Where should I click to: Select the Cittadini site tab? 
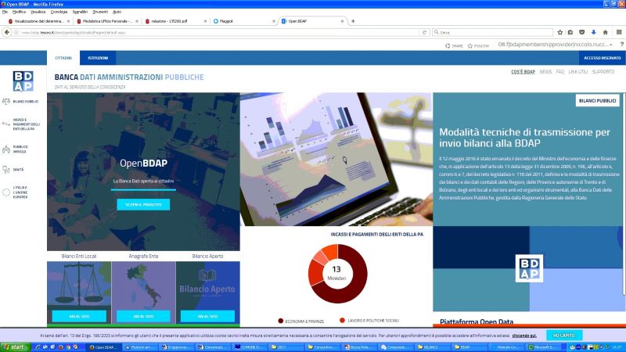63,58
